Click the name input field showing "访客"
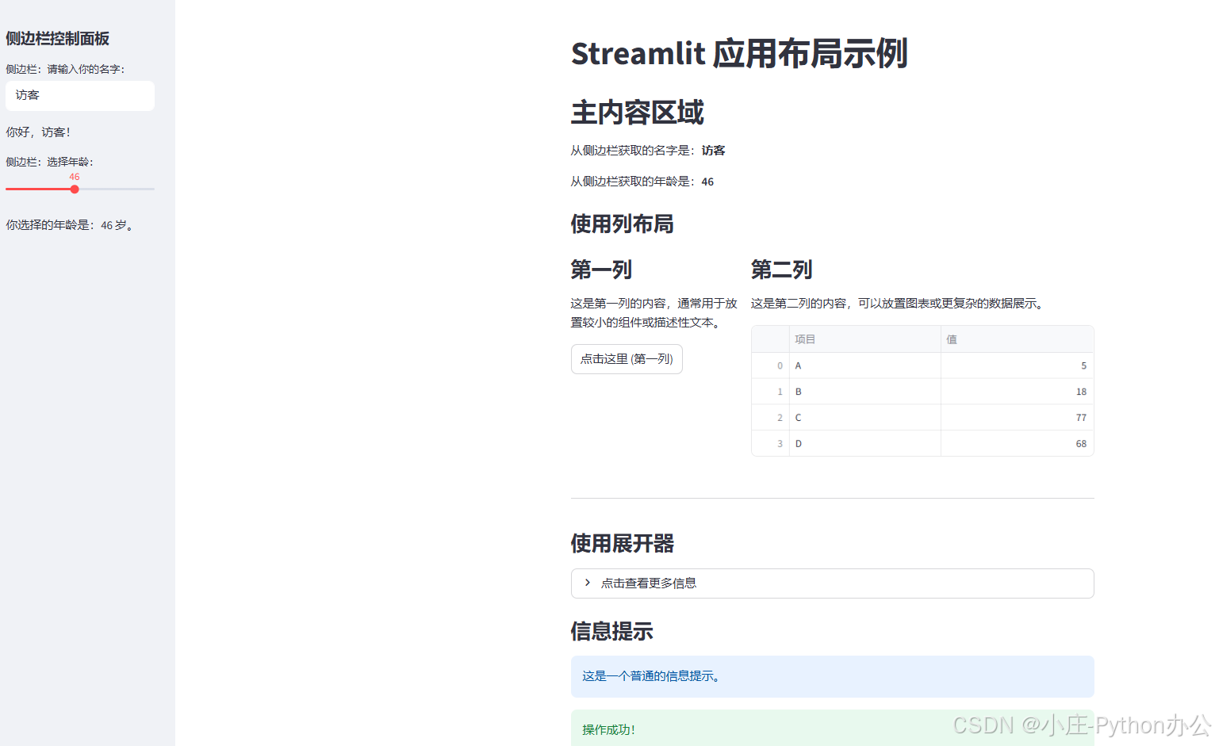 (x=79, y=95)
